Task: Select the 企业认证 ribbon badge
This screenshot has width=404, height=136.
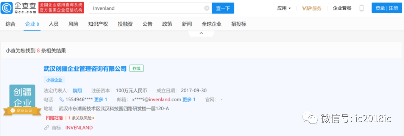Action: [x=22, y=111]
